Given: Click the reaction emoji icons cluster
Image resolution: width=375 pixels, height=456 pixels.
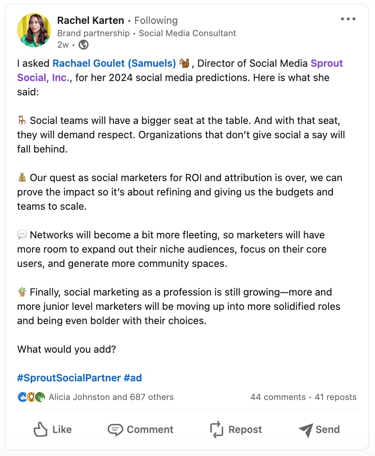Looking at the screenshot, I should point(31,397).
